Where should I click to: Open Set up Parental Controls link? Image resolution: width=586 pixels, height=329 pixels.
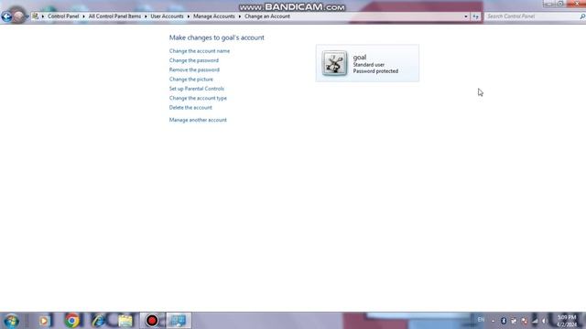197,89
